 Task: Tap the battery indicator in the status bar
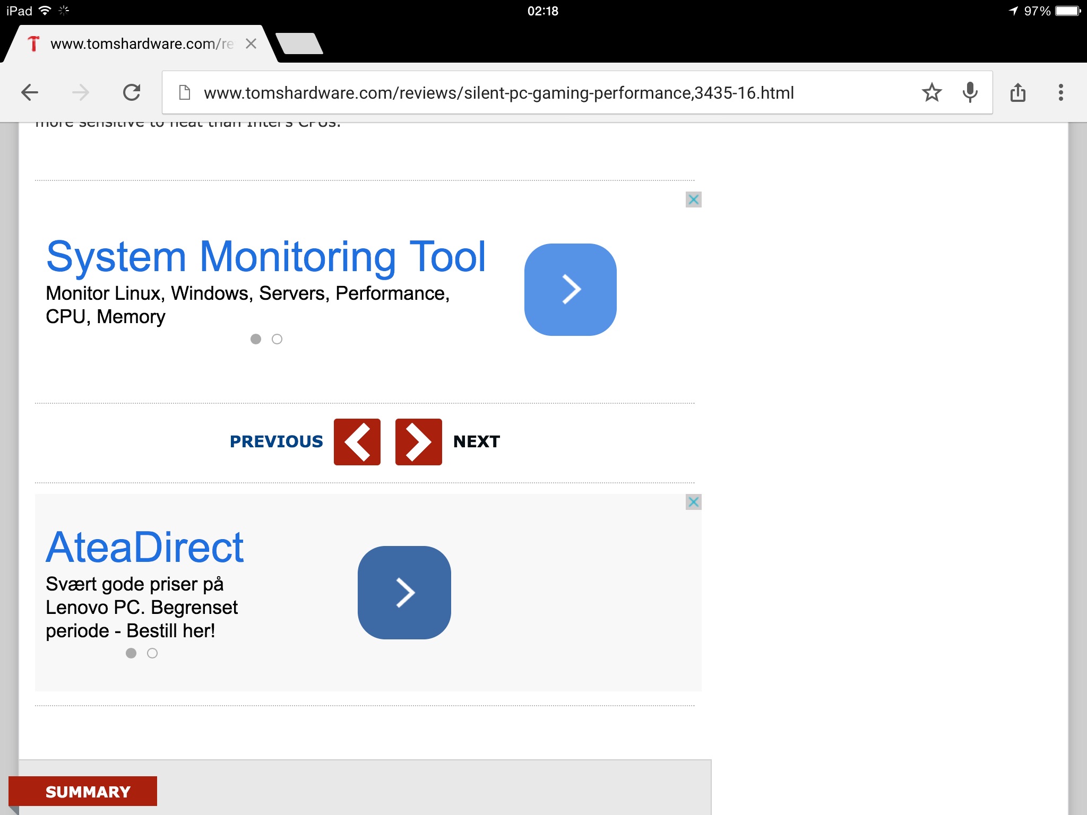point(1068,11)
